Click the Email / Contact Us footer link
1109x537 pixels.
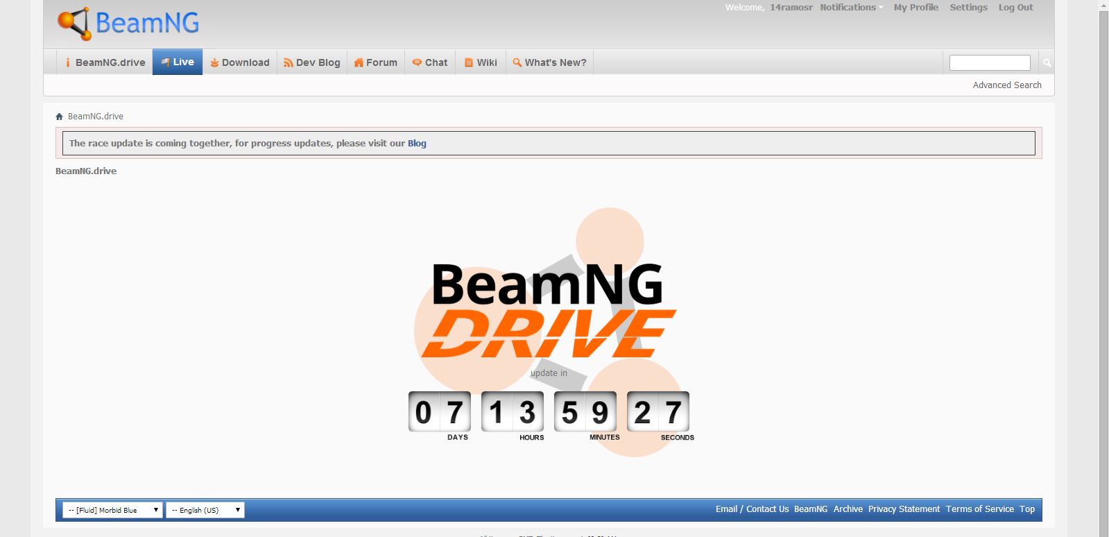tap(752, 509)
